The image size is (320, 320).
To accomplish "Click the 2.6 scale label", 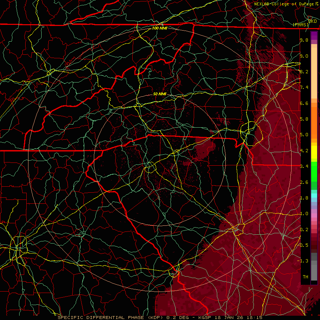I will (x=304, y=182).
